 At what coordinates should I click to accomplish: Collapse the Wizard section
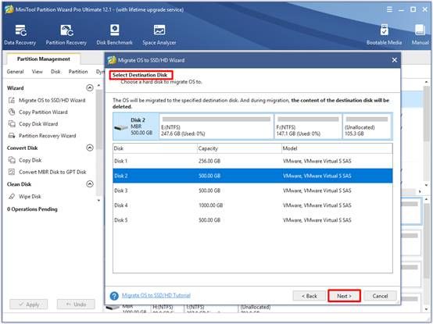[90, 87]
